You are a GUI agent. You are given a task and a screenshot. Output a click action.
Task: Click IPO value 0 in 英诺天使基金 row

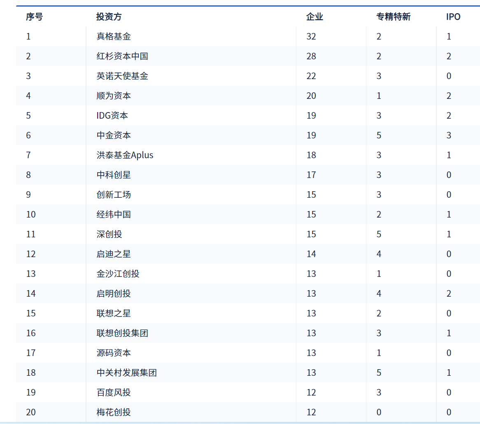(449, 76)
